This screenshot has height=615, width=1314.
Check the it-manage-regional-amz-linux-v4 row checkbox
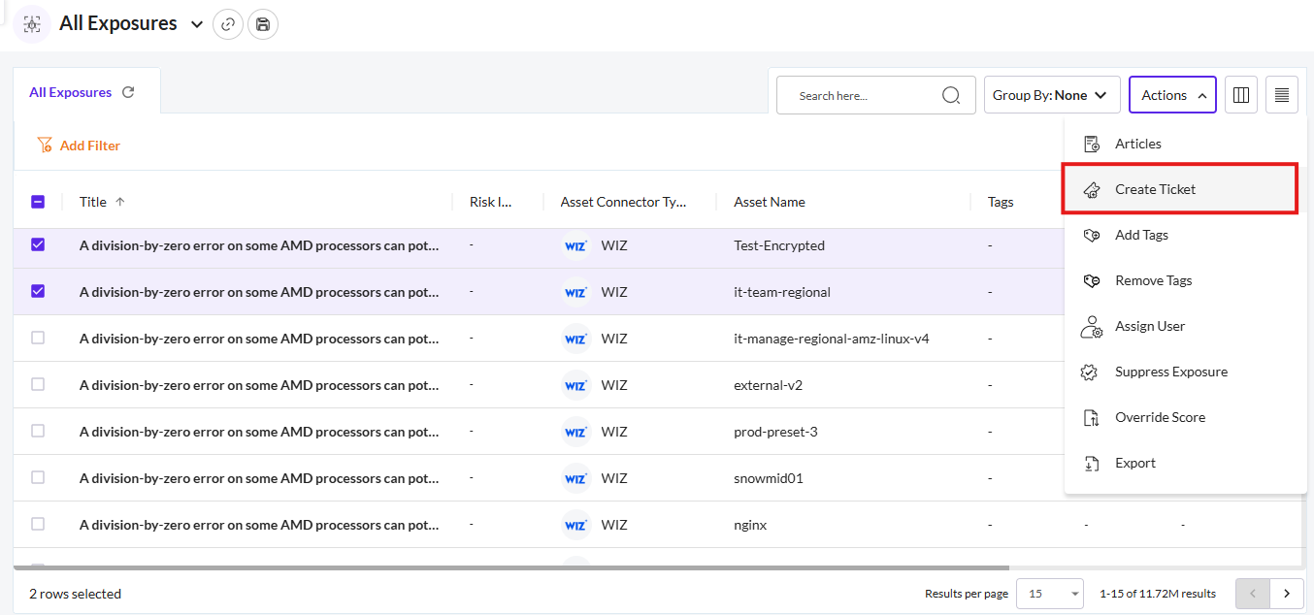[38, 338]
